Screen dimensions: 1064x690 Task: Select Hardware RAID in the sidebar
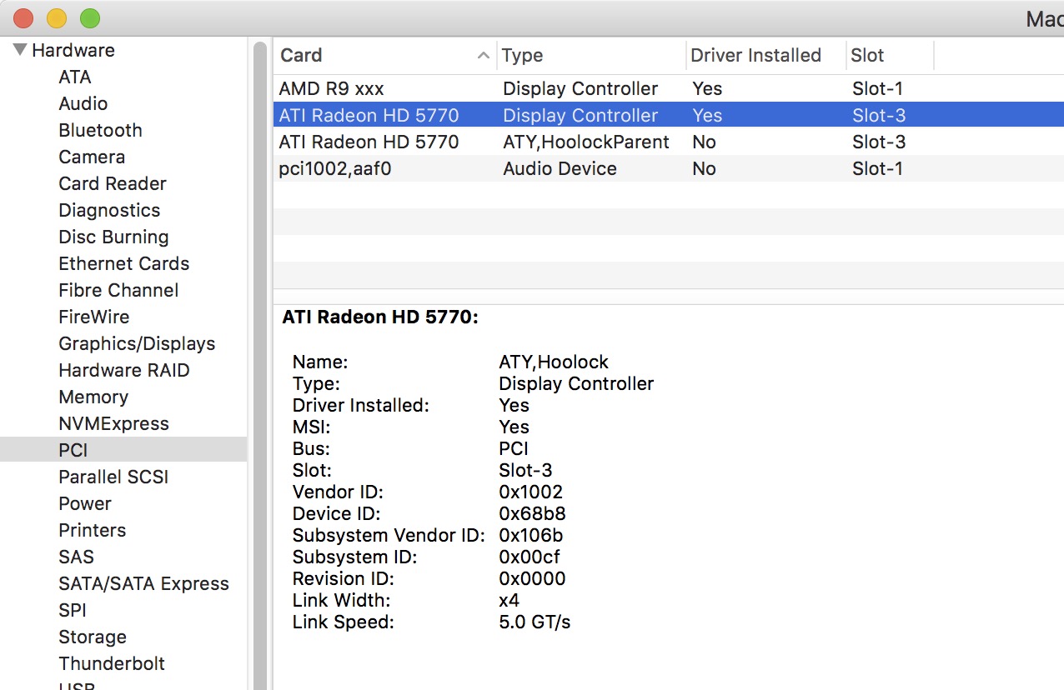[x=124, y=370]
